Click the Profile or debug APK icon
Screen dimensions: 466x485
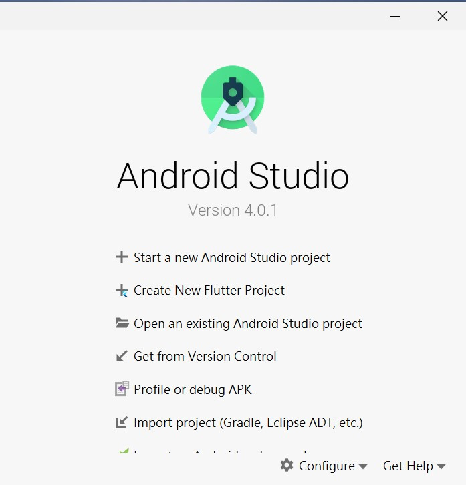(x=122, y=389)
